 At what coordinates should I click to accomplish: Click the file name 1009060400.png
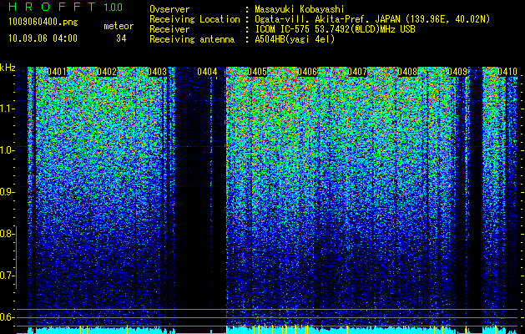tap(43, 23)
